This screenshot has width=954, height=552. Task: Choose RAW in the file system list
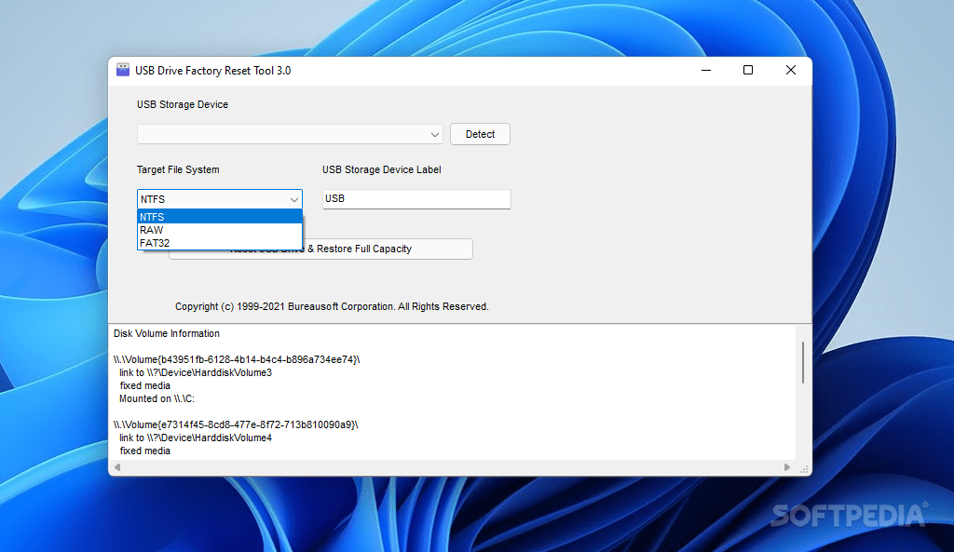pyautogui.click(x=220, y=230)
